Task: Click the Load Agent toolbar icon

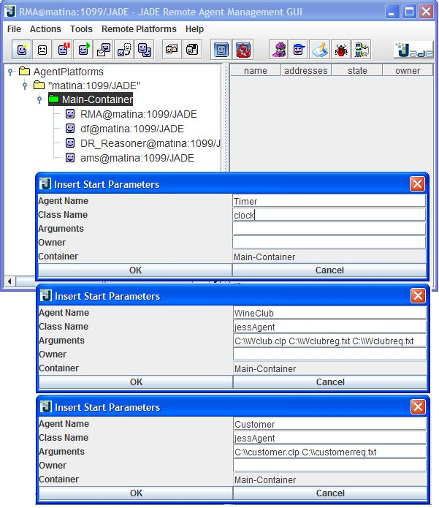Action: point(172,50)
